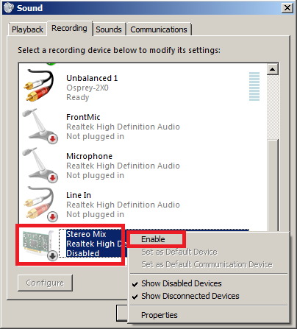This screenshot has width=297, height=329.
Task: Click the scroll up arrow in device list
Action: click(x=272, y=69)
